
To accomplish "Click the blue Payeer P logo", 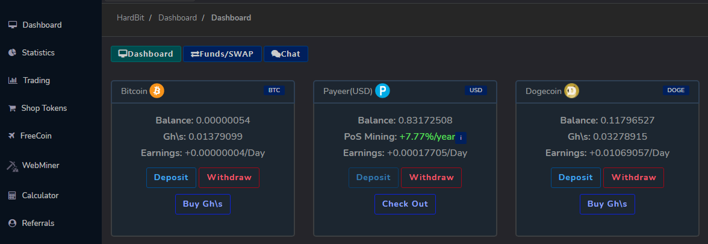I will [x=382, y=91].
